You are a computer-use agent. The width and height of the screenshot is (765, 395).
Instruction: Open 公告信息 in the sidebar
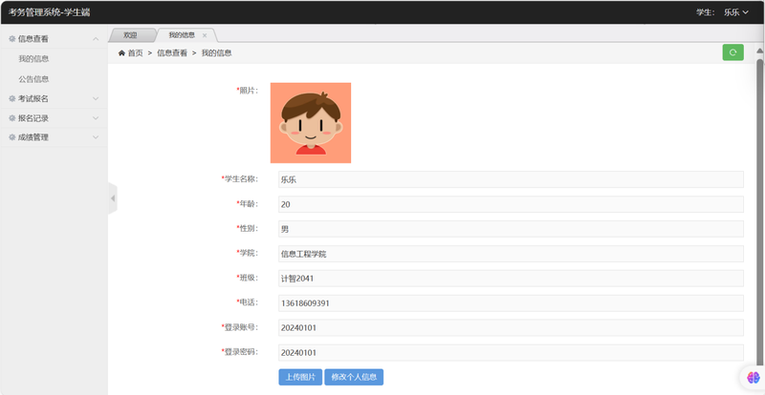(x=33, y=79)
